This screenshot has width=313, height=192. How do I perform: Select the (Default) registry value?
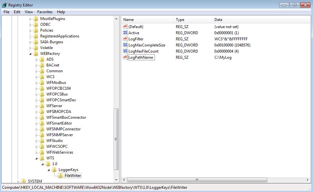[x=136, y=27]
